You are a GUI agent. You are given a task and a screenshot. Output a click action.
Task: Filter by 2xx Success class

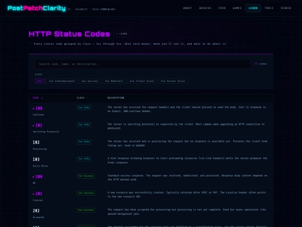coord(89,81)
